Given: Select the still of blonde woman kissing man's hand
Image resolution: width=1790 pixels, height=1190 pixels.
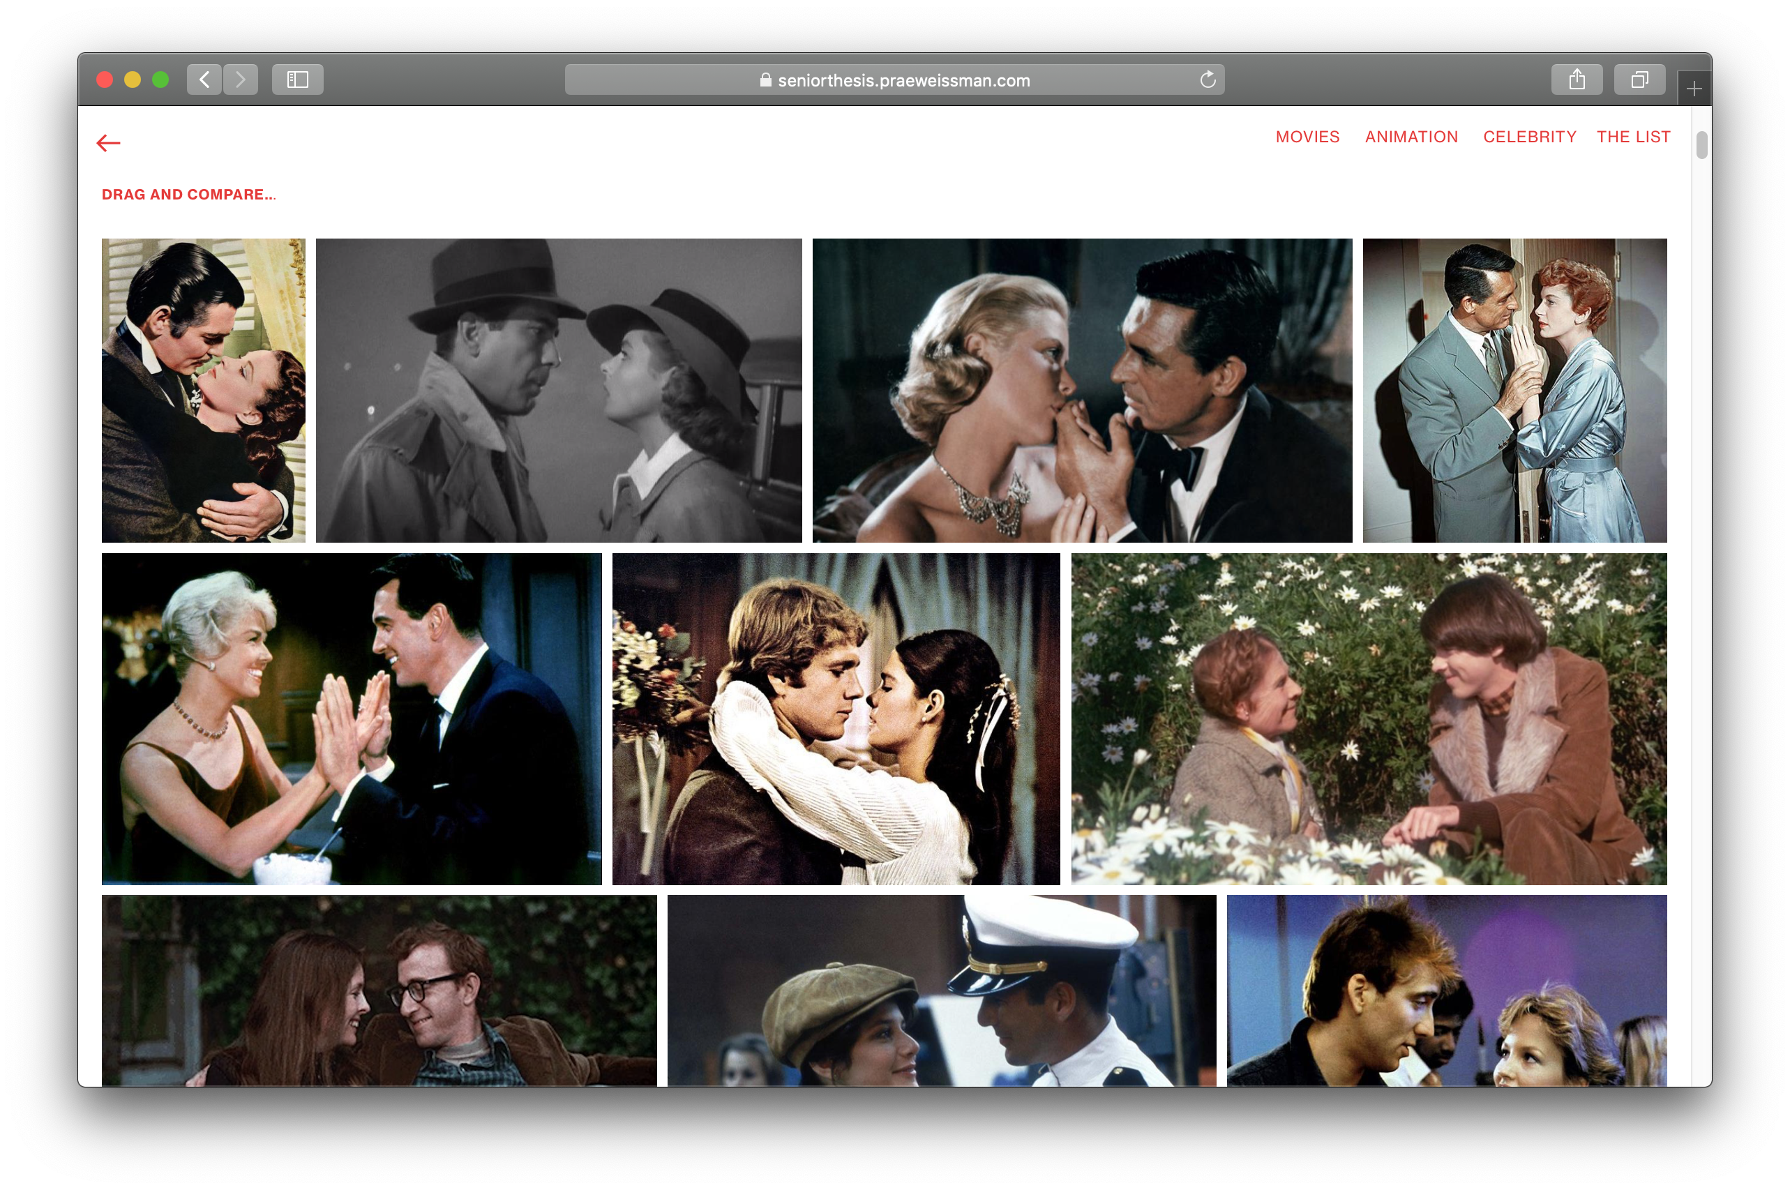Looking at the screenshot, I should pos(1081,391).
